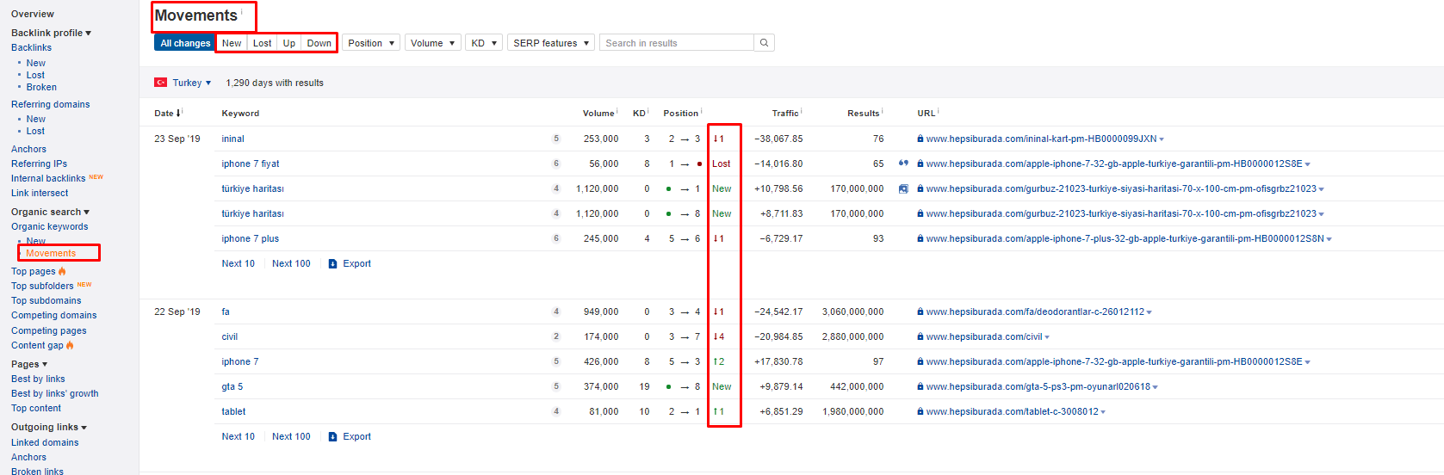
Task: Click word-count badge 2 in civil row
Action: (x=556, y=336)
